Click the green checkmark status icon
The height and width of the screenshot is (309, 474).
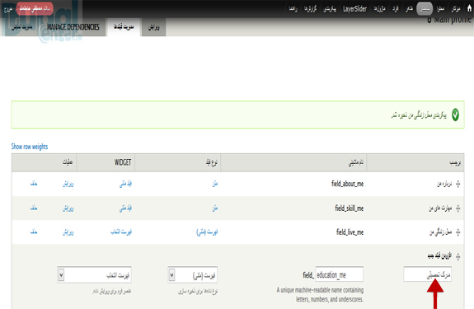point(455,115)
